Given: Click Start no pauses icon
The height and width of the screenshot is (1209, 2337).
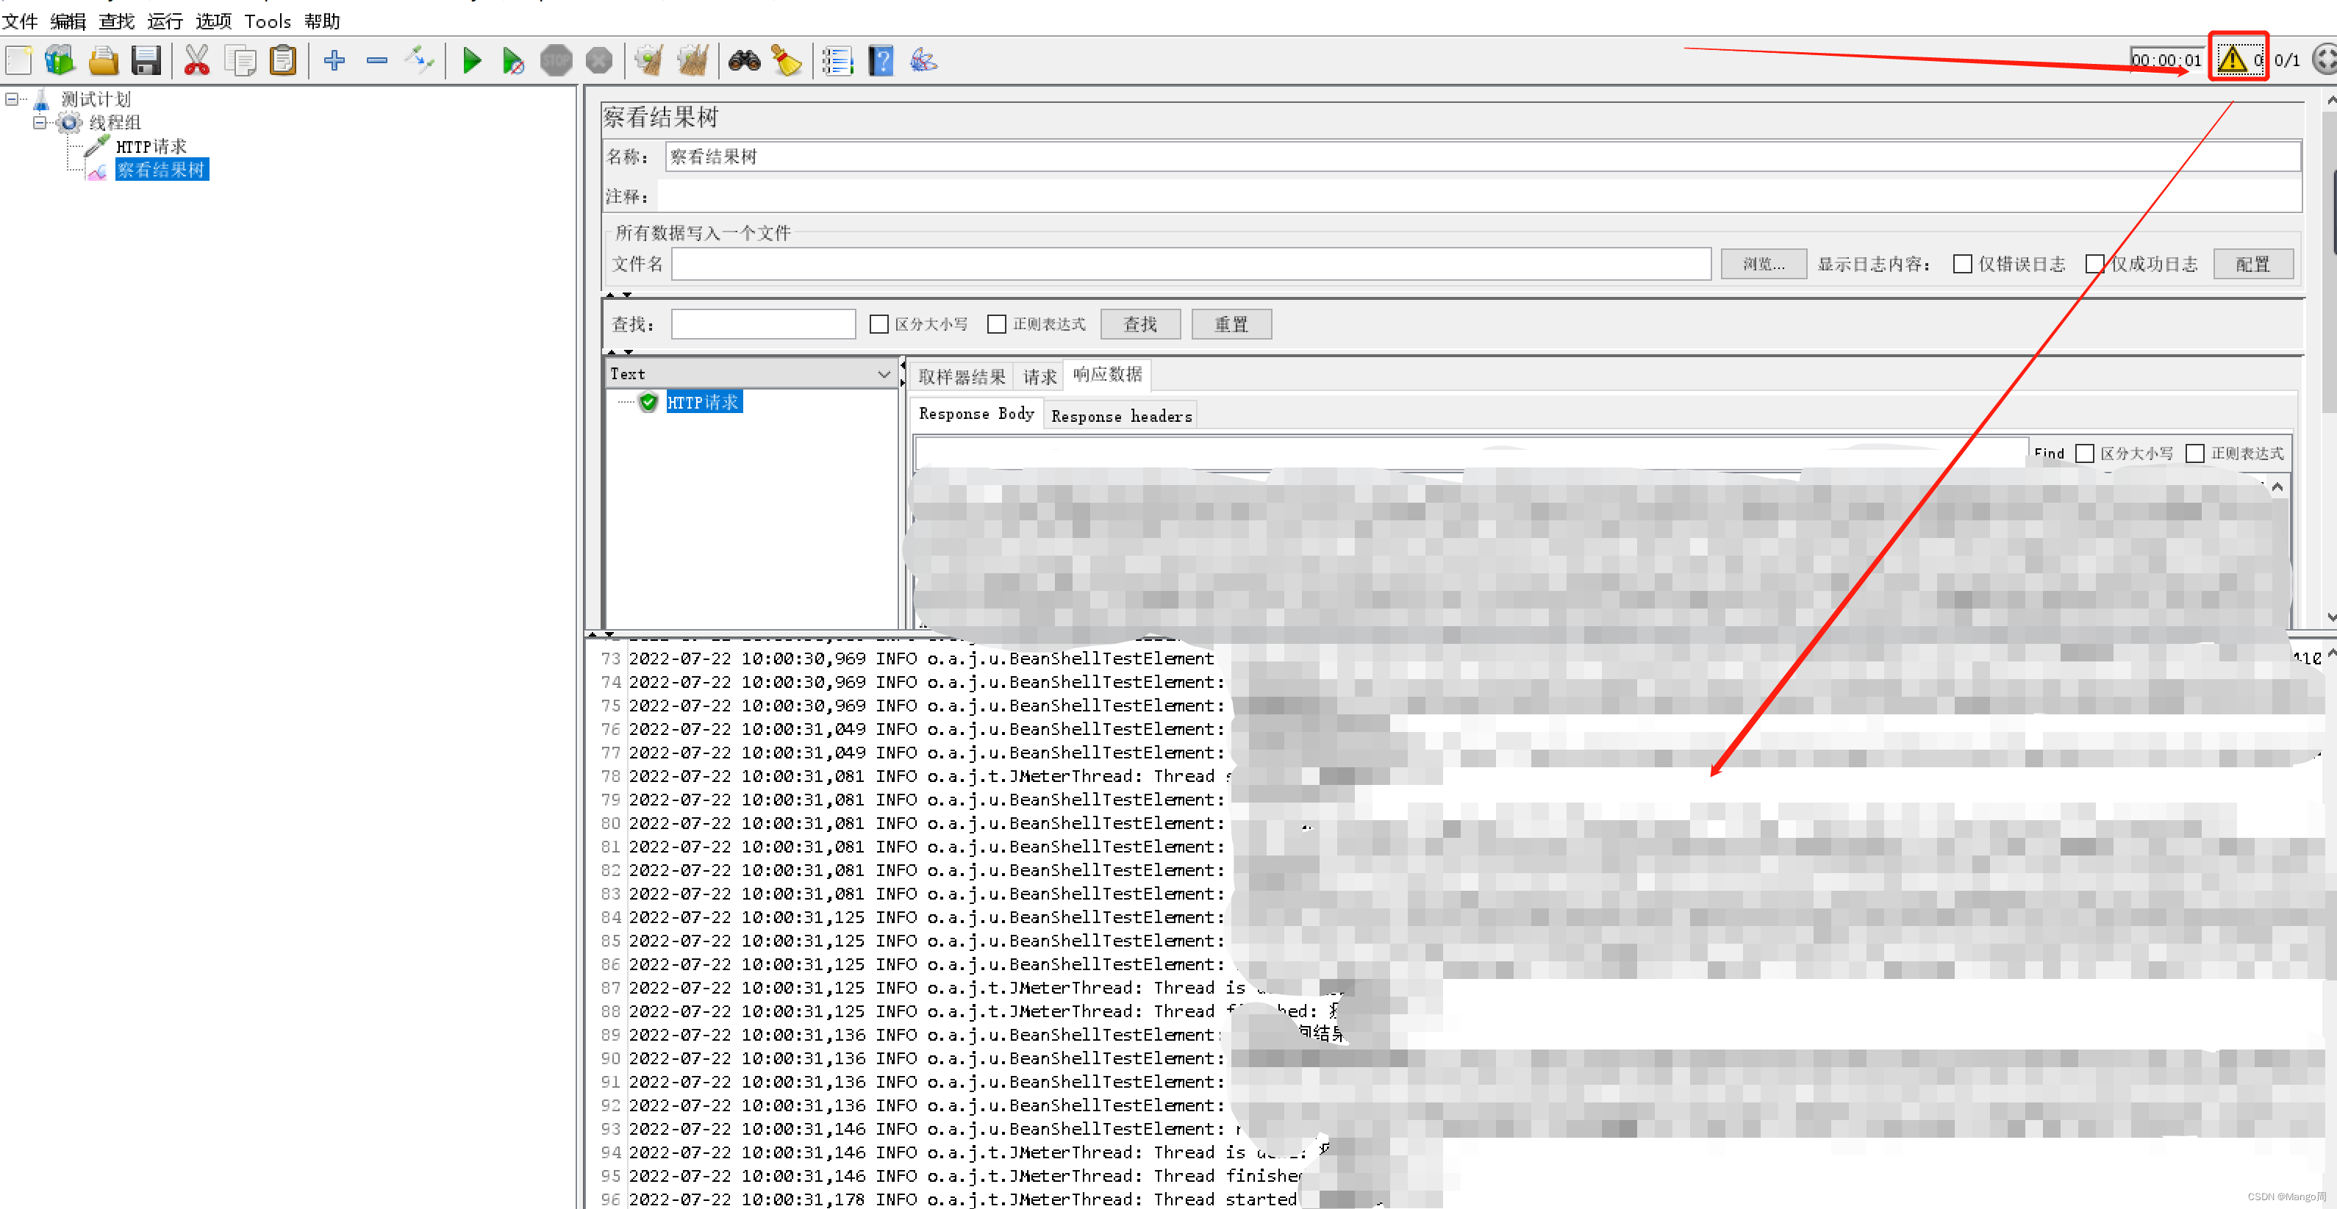Looking at the screenshot, I should [512, 61].
